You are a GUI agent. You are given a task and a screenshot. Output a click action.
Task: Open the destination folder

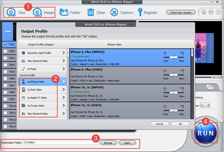[127, 143]
